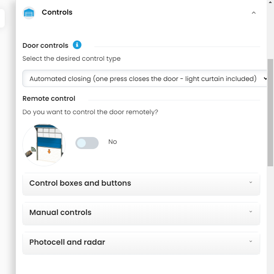Click the "No" label beside the toggle

(x=112, y=142)
